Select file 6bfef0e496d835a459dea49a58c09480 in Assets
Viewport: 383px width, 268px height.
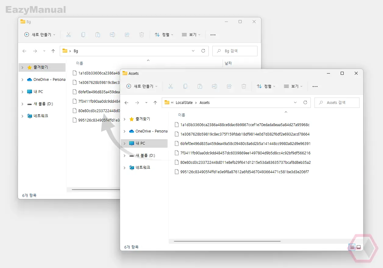[242, 144]
